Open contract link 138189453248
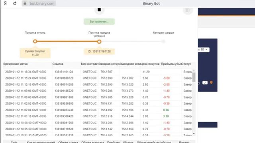 (x=64, y=110)
